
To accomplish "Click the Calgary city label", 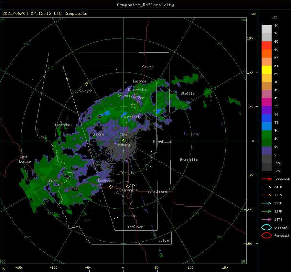I will coord(126,190).
